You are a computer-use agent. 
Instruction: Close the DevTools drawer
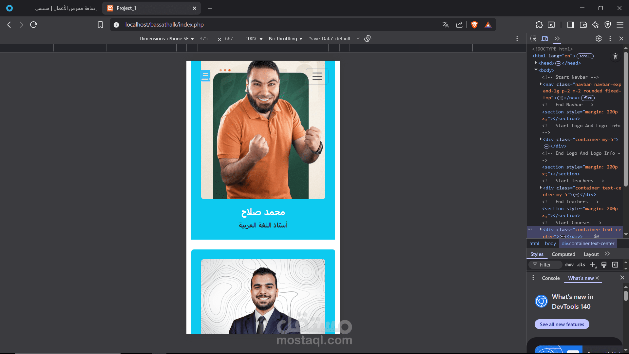[x=622, y=278]
